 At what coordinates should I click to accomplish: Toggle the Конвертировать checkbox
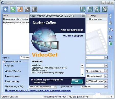click(x=4, y=62)
